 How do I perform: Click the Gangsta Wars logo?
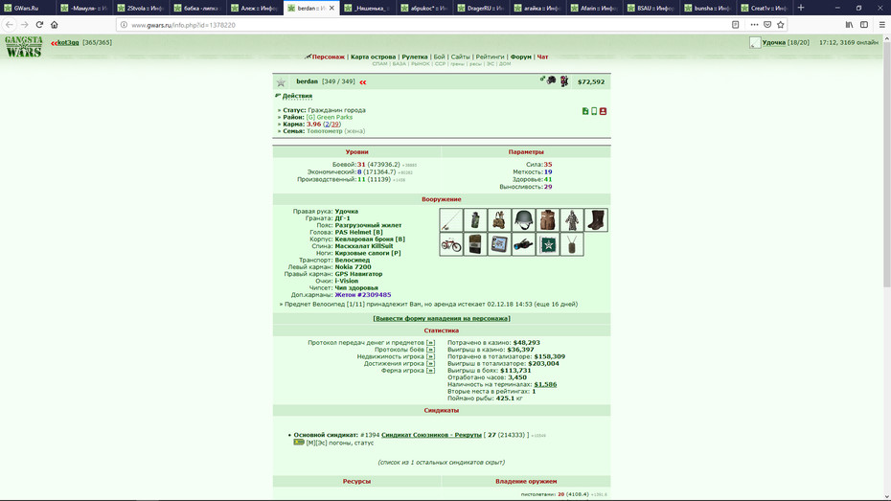click(x=23, y=47)
